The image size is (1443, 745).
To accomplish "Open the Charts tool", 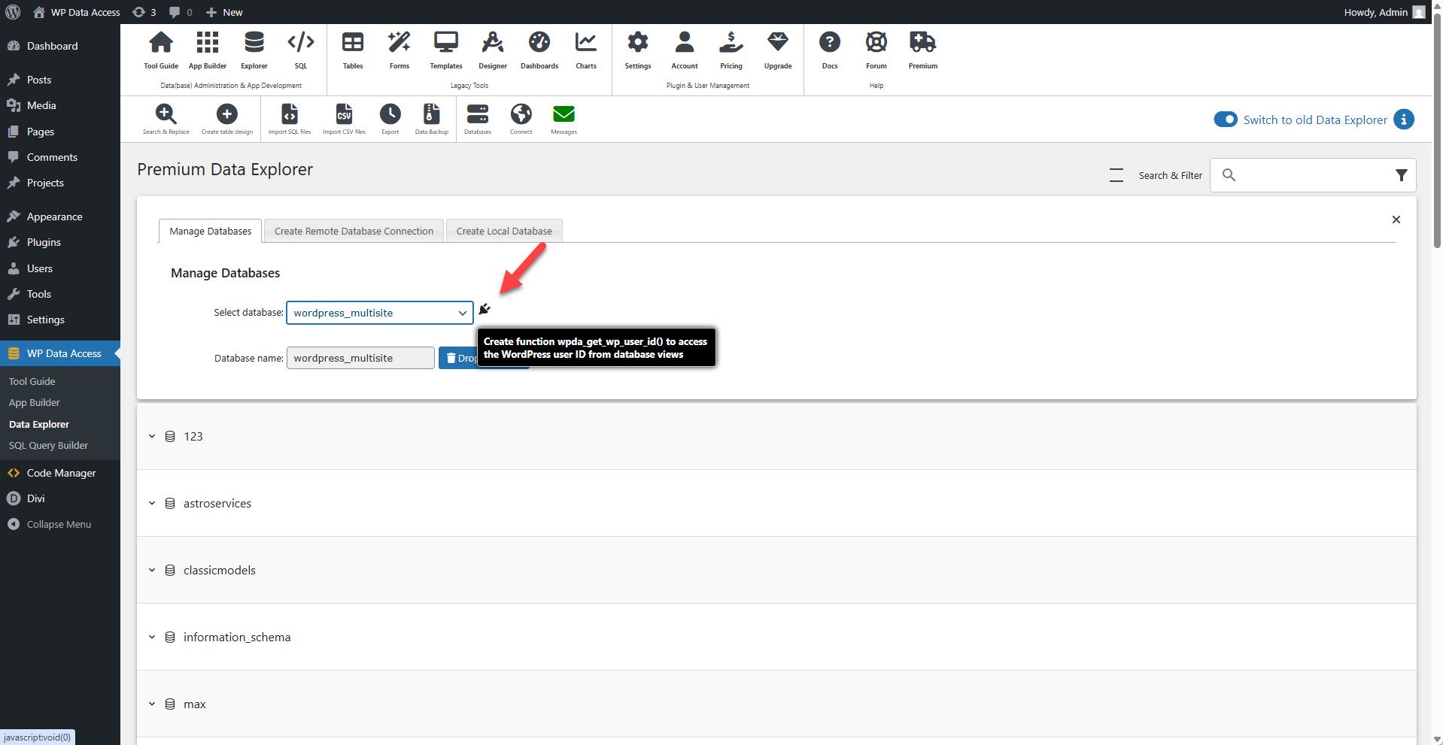I will pos(585,50).
